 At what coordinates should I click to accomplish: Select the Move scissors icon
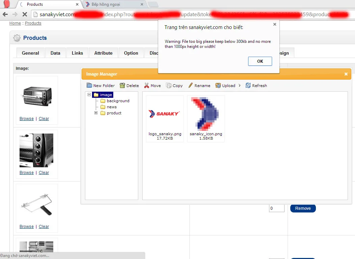point(147,85)
